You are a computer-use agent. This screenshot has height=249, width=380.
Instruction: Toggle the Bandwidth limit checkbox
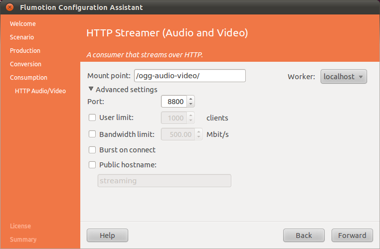[92, 134]
